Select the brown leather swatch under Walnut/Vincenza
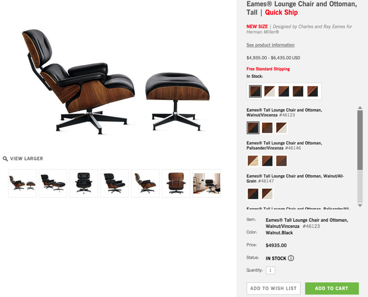The height and width of the screenshot is (297, 368). coord(267,128)
